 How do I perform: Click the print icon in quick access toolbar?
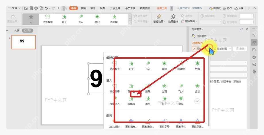(x=36, y=8)
